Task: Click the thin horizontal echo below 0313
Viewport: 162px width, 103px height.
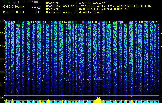Action: (x=49, y=79)
